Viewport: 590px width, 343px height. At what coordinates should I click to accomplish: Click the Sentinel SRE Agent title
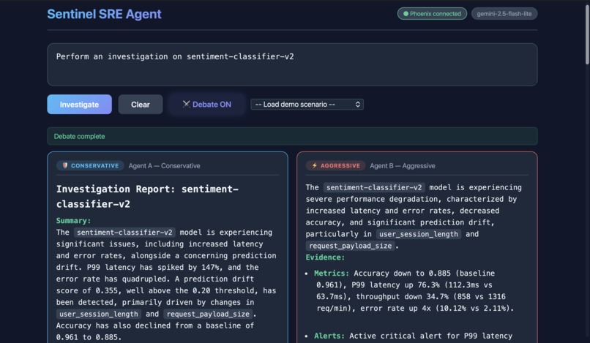pos(104,14)
